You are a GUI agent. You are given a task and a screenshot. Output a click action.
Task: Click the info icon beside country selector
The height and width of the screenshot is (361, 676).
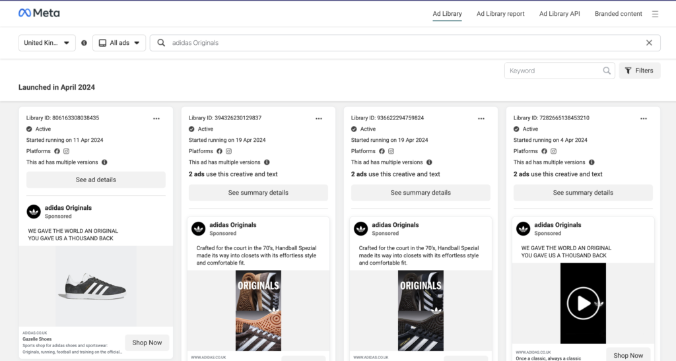pos(84,43)
